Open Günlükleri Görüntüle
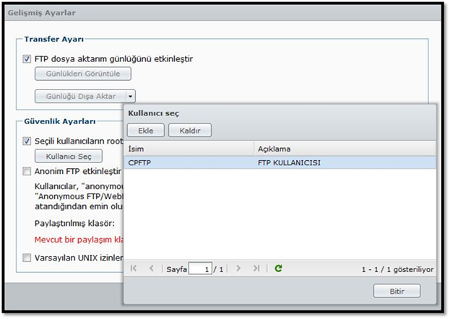The width and height of the screenshot is (450, 319). click(83, 74)
